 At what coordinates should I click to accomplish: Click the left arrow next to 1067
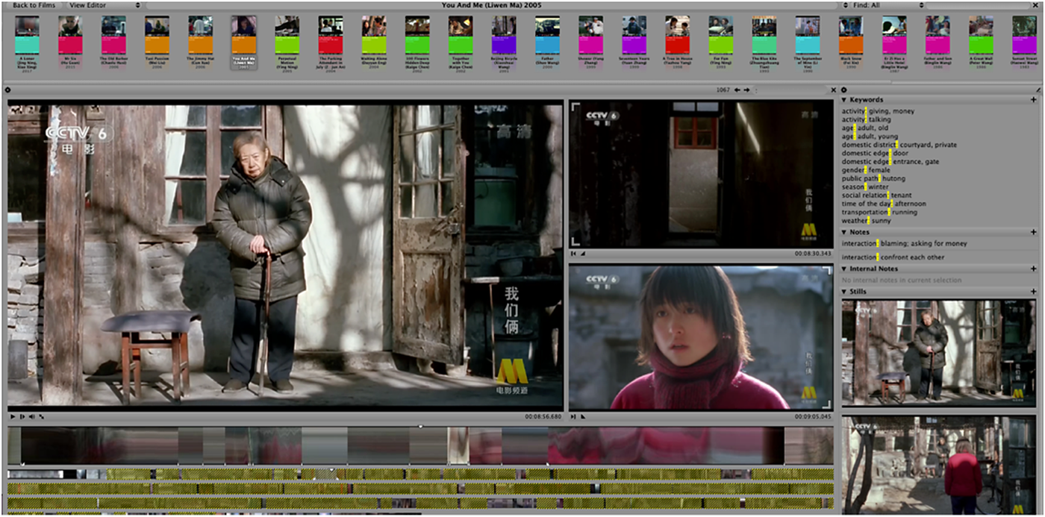737,90
